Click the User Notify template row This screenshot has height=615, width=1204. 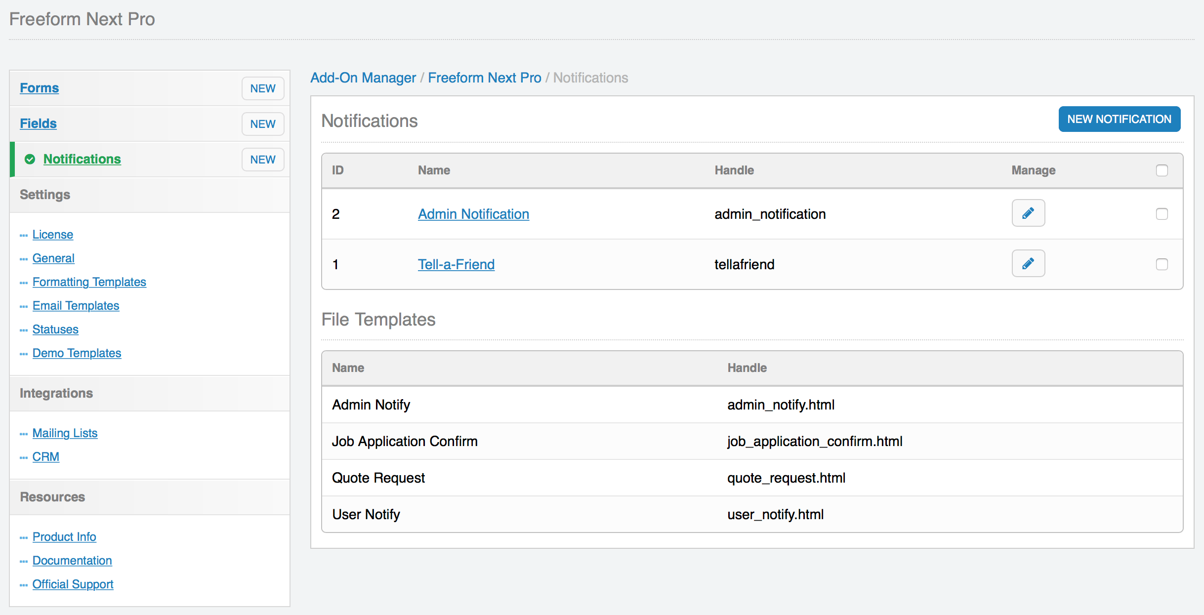(752, 514)
